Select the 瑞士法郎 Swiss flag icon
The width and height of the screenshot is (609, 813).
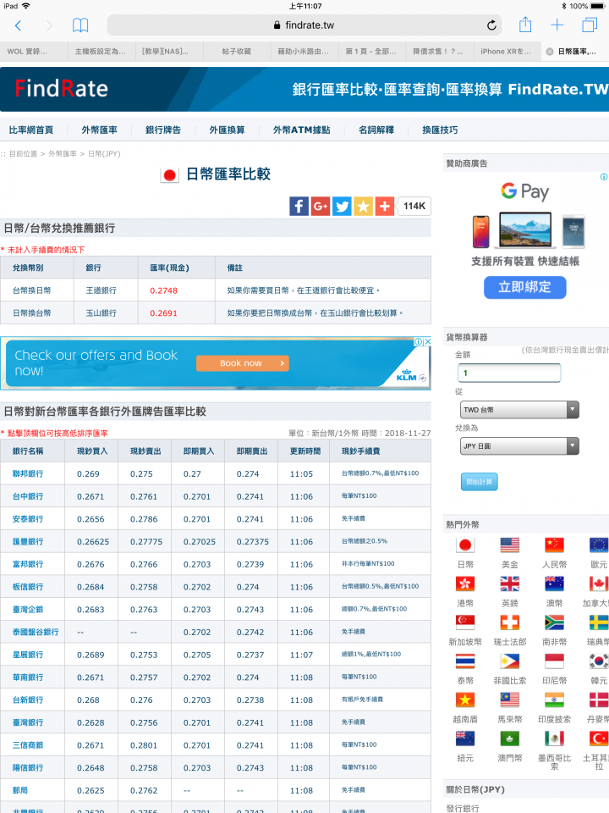coord(509,622)
